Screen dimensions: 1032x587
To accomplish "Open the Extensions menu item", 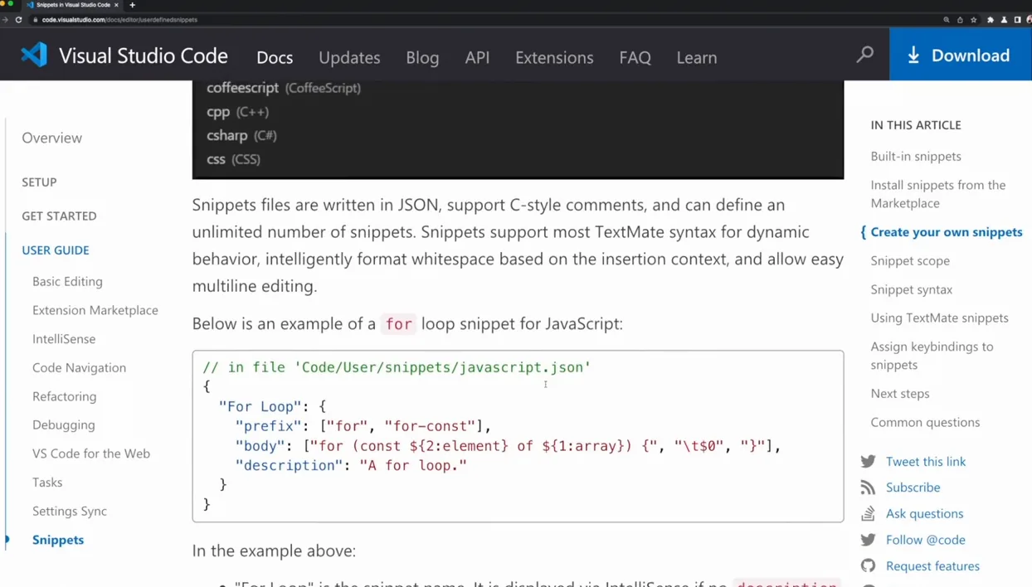I will [554, 57].
